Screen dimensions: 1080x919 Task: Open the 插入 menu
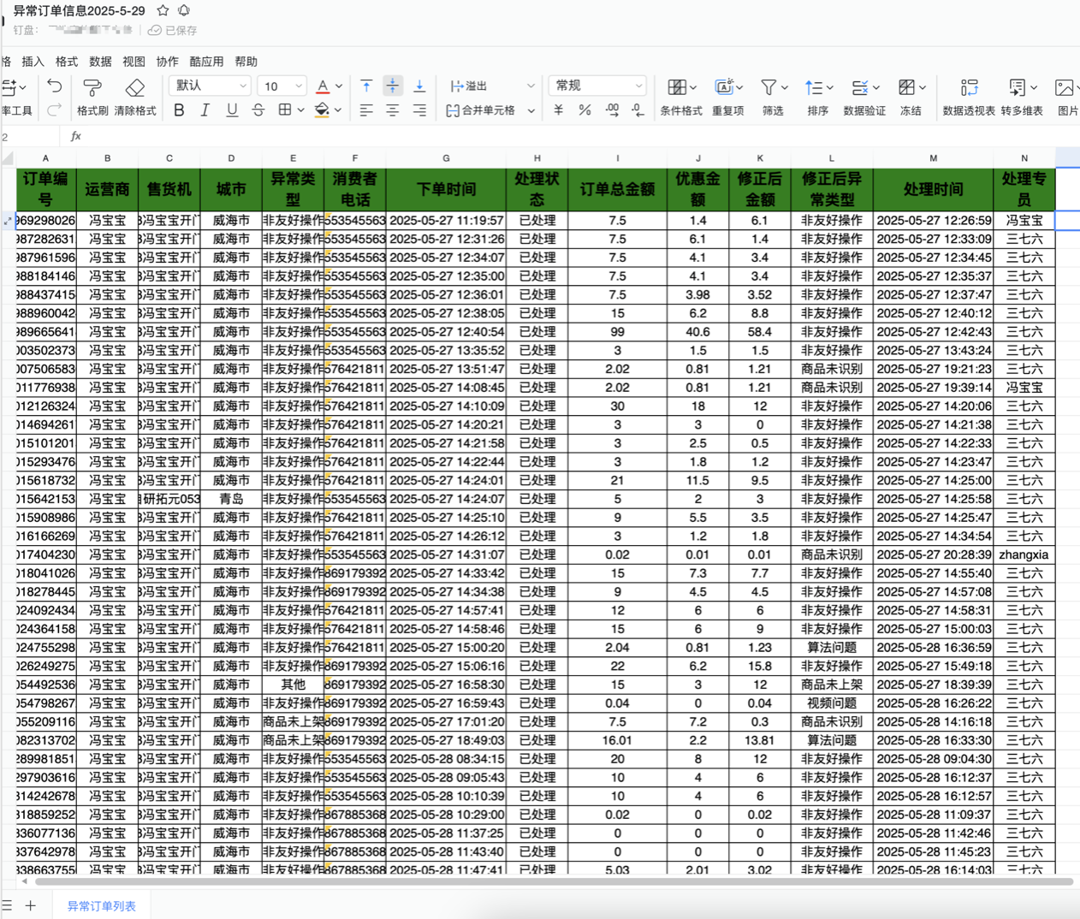33,62
